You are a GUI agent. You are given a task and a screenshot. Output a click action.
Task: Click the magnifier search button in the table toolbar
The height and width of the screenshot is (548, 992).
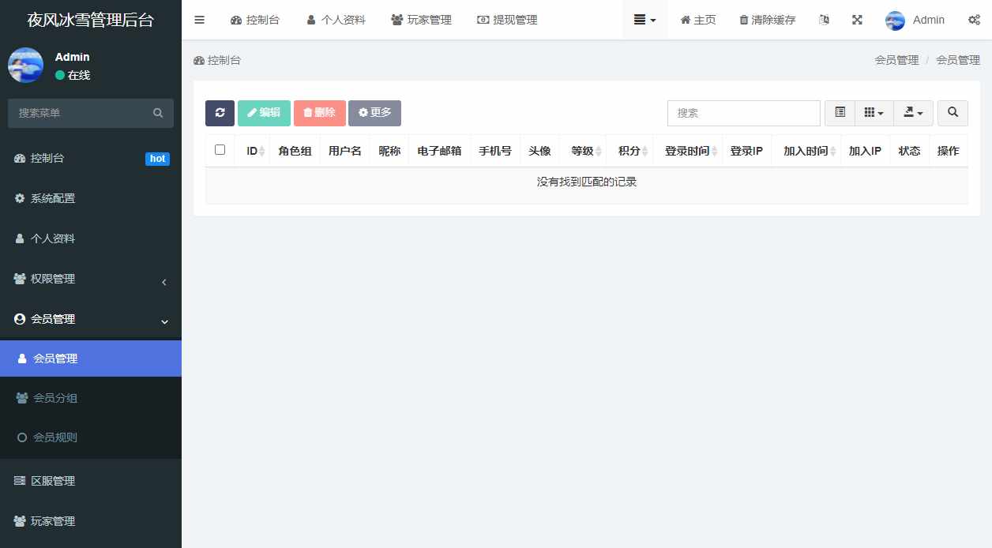(x=953, y=113)
